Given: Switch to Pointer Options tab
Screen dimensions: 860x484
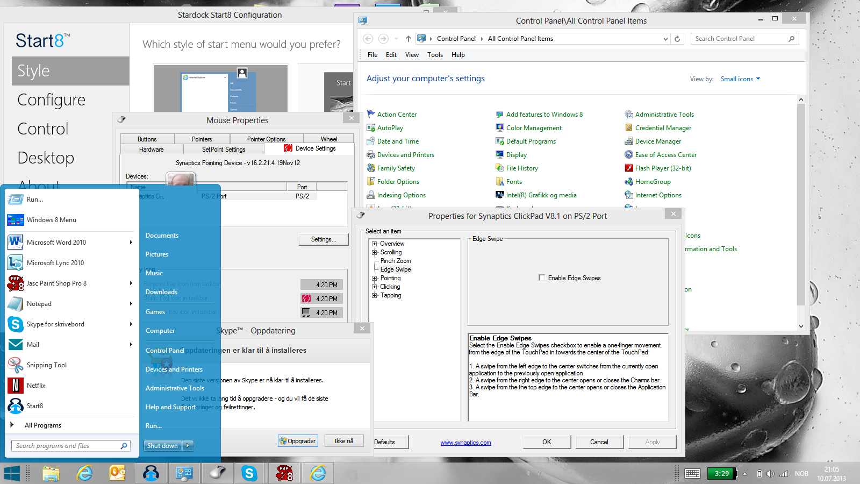Looking at the screenshot, I should 267,139.
